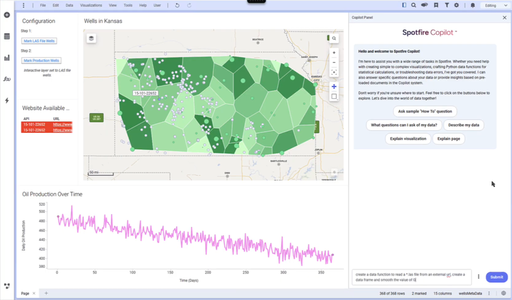
Task: Open the map layers icon
Action: click(91, 38)
